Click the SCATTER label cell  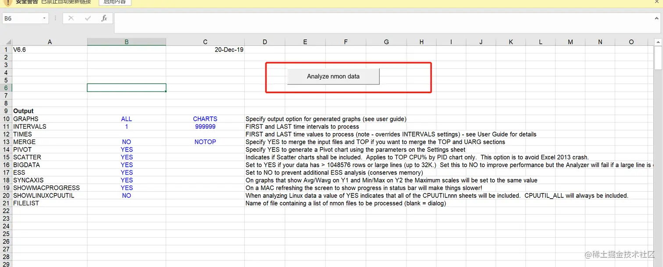(50, 157)
